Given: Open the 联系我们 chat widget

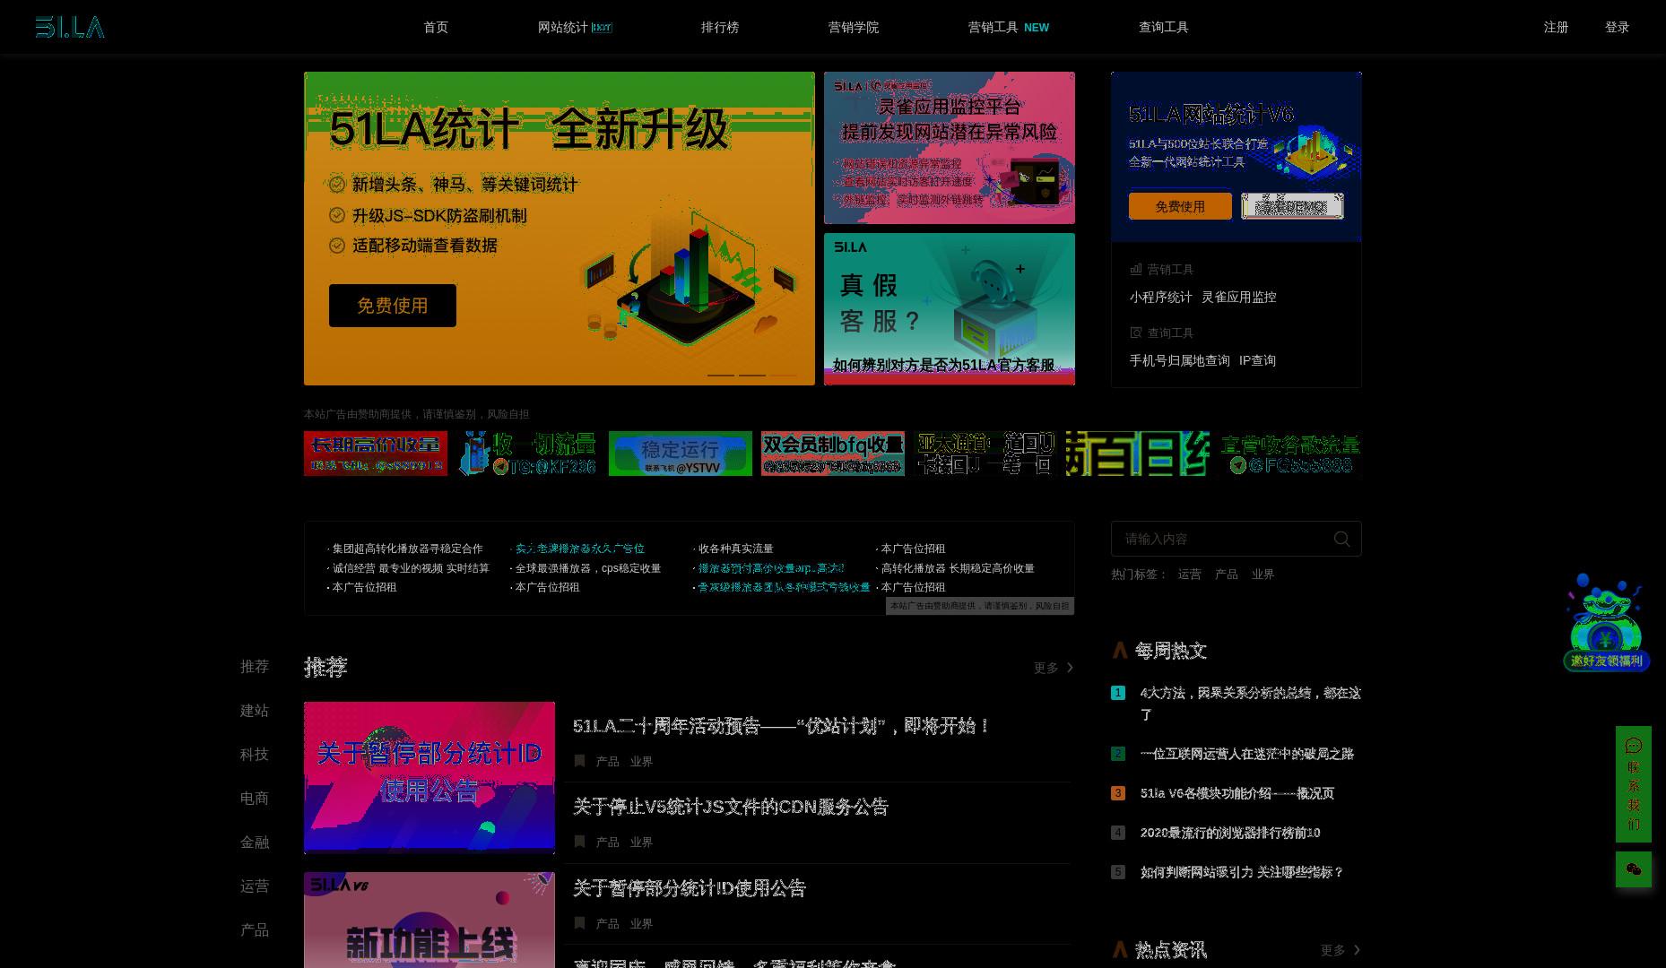Looking at the screenshot, I should [1633, 784].
